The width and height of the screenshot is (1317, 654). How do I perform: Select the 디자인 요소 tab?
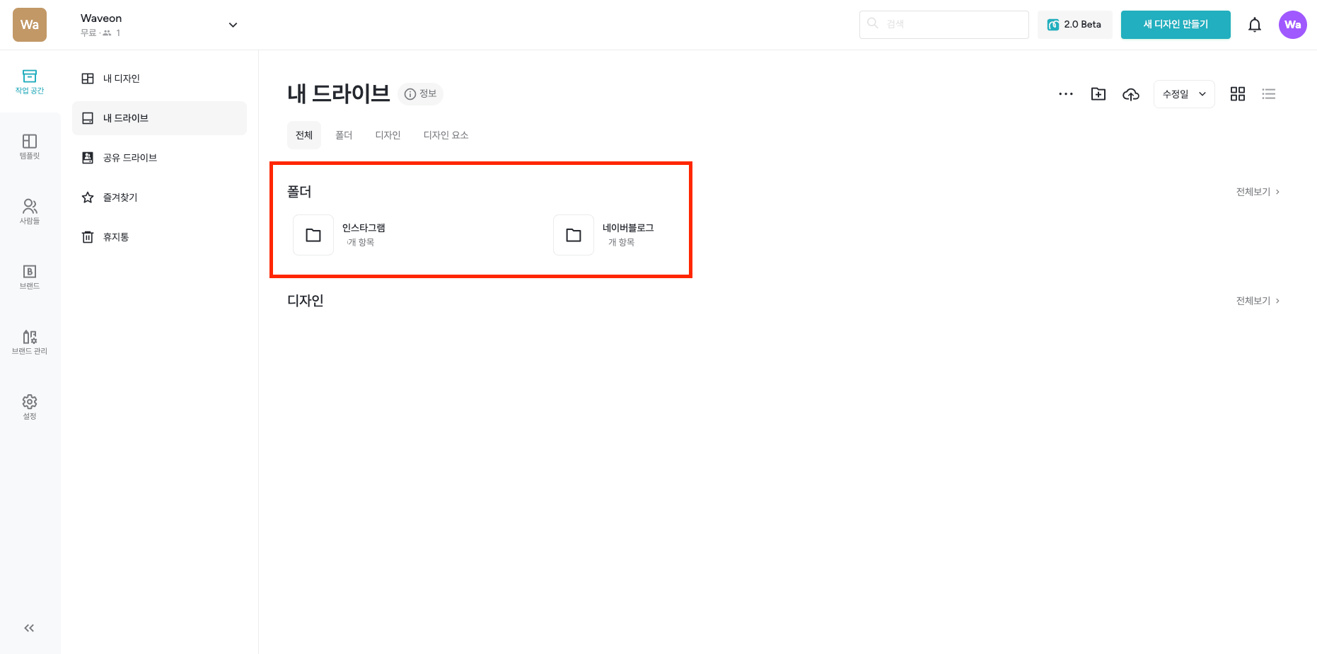point(446,134)
